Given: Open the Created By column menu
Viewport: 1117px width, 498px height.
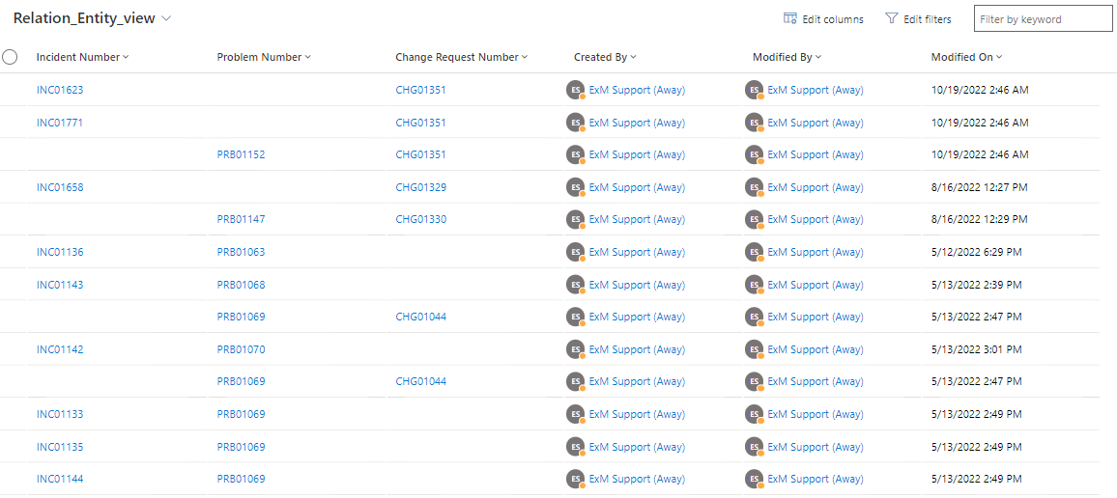Looking at the screenshot, I should pyautogui.click(x=605, y=57).
